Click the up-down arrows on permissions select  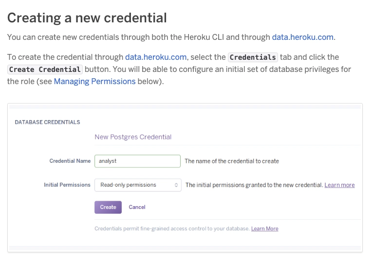tap(176, 185)
